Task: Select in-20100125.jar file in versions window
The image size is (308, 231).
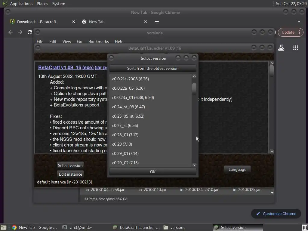Action: click(x=247, y=190)
